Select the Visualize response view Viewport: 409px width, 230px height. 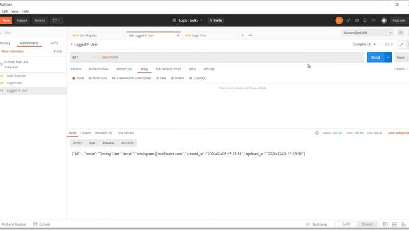tap(127, 143)
